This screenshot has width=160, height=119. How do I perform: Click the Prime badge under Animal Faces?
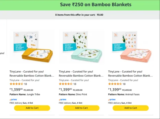tap(112, 99)
